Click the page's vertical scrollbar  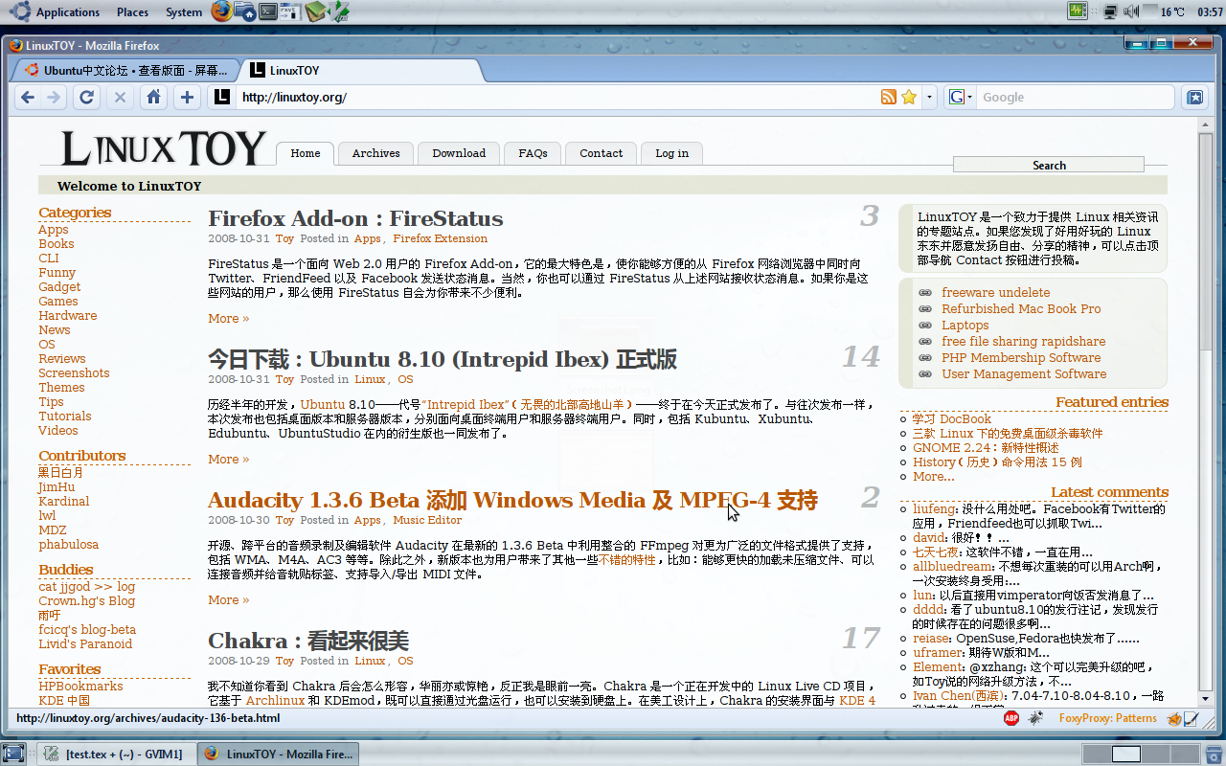pos(1205,412)
